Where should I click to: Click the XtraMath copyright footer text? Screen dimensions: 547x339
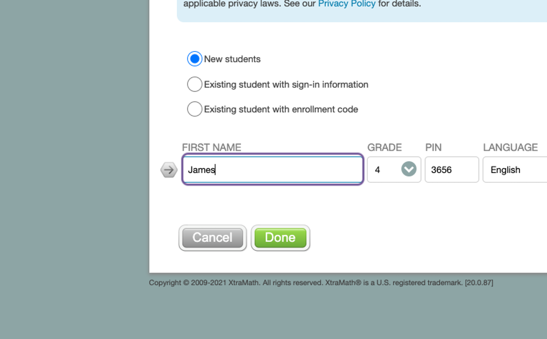pos(321,282)
